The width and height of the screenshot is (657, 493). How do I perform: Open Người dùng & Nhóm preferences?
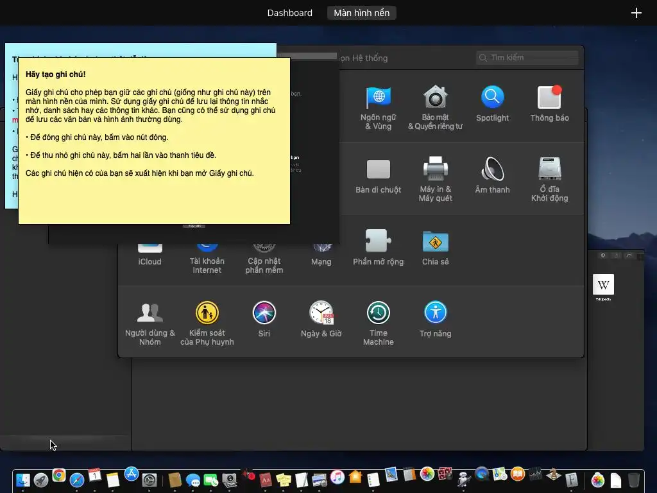tap(149, 324)
